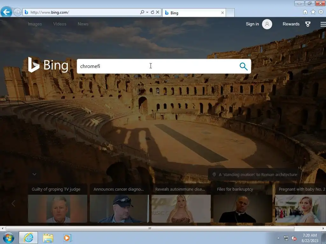Click the address bar search magnifier icon
326x244 pixels.
click(142, 12)
